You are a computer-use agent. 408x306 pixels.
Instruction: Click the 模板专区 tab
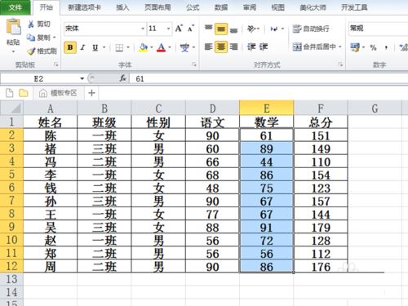[x=59, y=93]
